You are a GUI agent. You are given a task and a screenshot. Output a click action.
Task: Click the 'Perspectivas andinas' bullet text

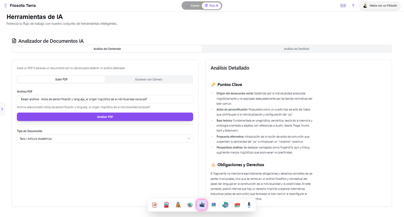click(263, 150)
